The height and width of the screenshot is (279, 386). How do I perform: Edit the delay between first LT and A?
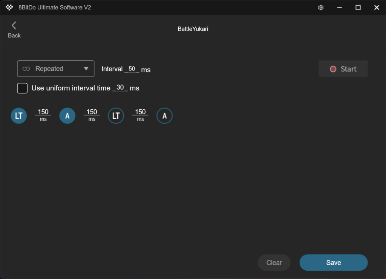click(x=43, y=112)
